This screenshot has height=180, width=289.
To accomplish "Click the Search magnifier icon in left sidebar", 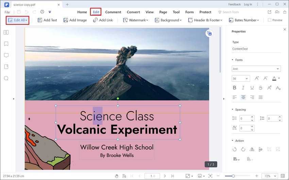I will pyautogui.click(x=6, y=78).
